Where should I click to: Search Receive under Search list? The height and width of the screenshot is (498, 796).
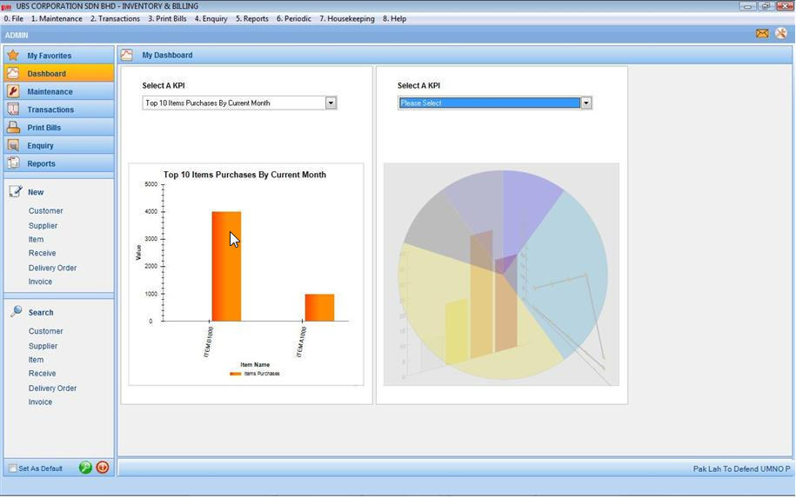pyautogui.click(x=42, y=373)
